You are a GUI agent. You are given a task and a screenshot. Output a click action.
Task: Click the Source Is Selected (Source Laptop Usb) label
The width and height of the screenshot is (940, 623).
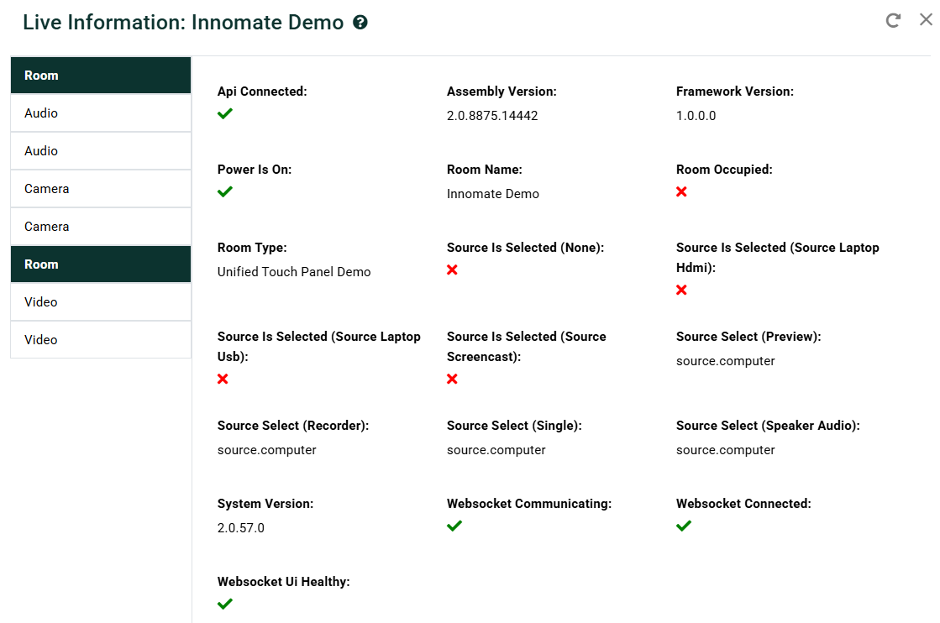coord(319,346)
